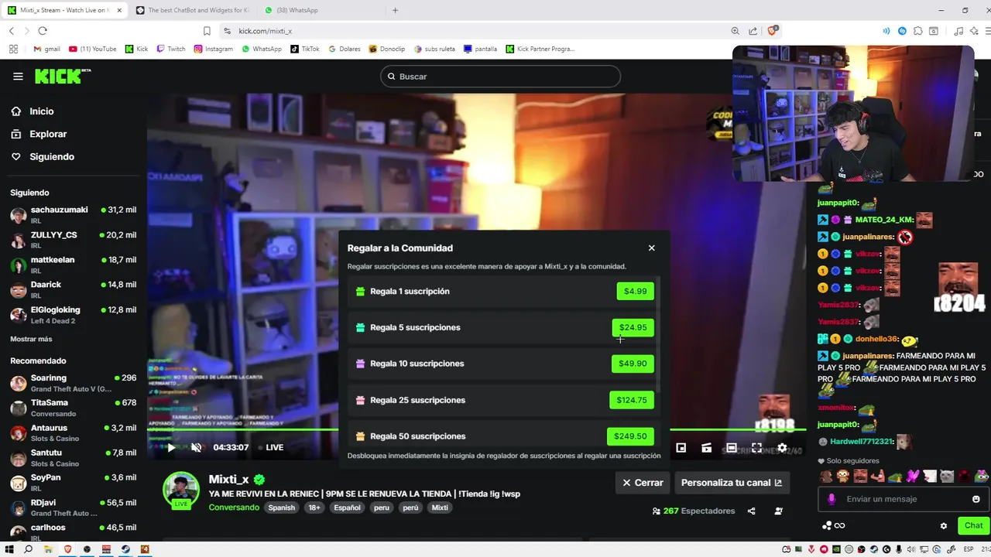The width and height of the screenshot is (991, 557).
Task: Open the Kick hamburger sidebar menu
Action: tap(18, 77)
